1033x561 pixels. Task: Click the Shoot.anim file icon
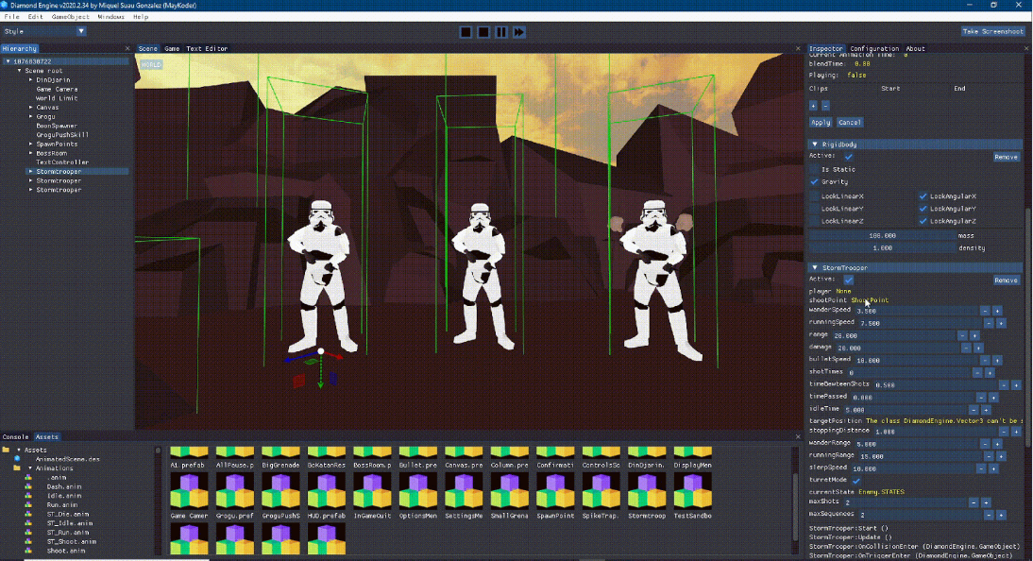[28, 551]
